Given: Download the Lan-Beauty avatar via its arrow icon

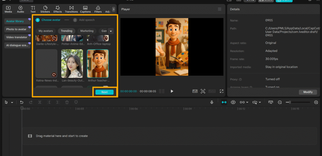Looking at the screenshot, I should tap(80, 74).
